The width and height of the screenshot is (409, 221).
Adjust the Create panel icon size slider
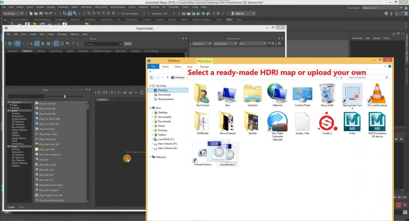click(x=65, y=96)
